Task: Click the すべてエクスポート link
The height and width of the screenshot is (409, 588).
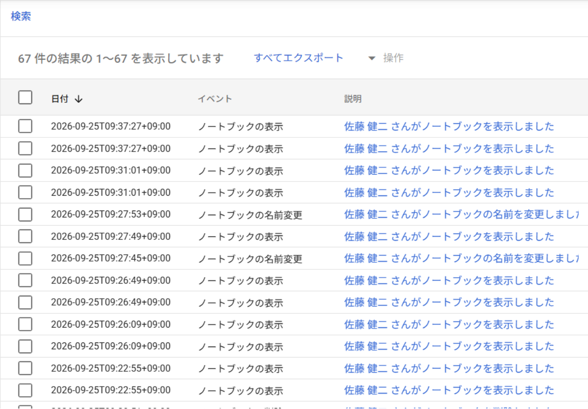Action: click(x=299, y=58)
